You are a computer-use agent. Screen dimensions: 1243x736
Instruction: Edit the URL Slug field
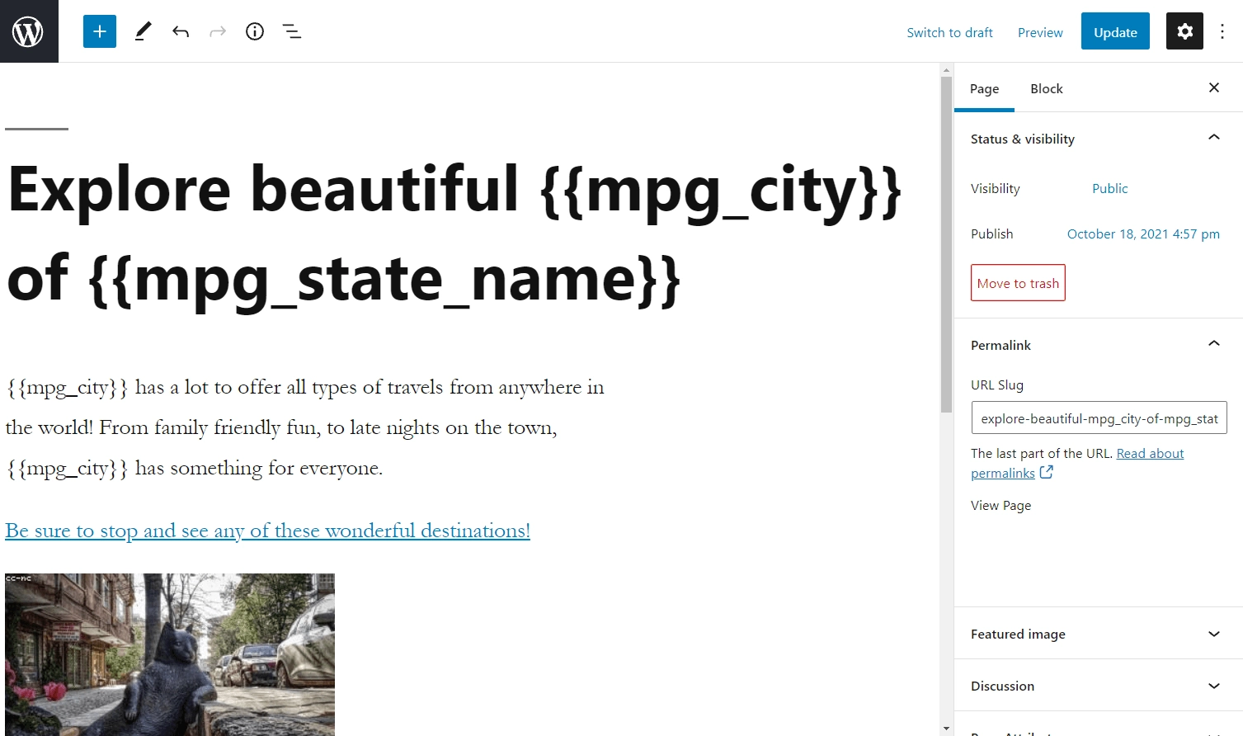pyautogui.click(x=1099, y=418)
